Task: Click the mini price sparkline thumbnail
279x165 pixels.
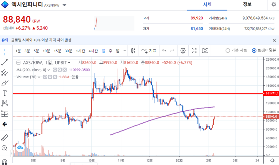Action: pos(114,23)
